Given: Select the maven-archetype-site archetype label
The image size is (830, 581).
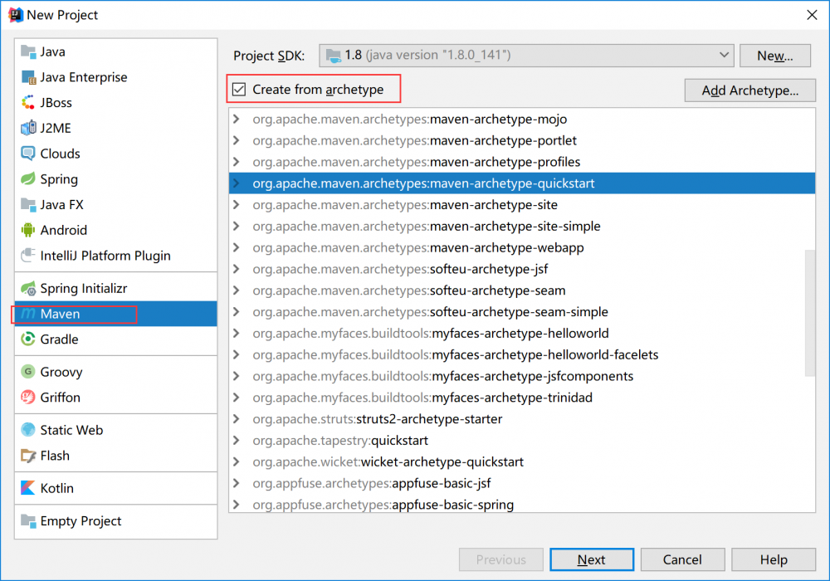Looking at the screenshot, I should pos(405,205).
